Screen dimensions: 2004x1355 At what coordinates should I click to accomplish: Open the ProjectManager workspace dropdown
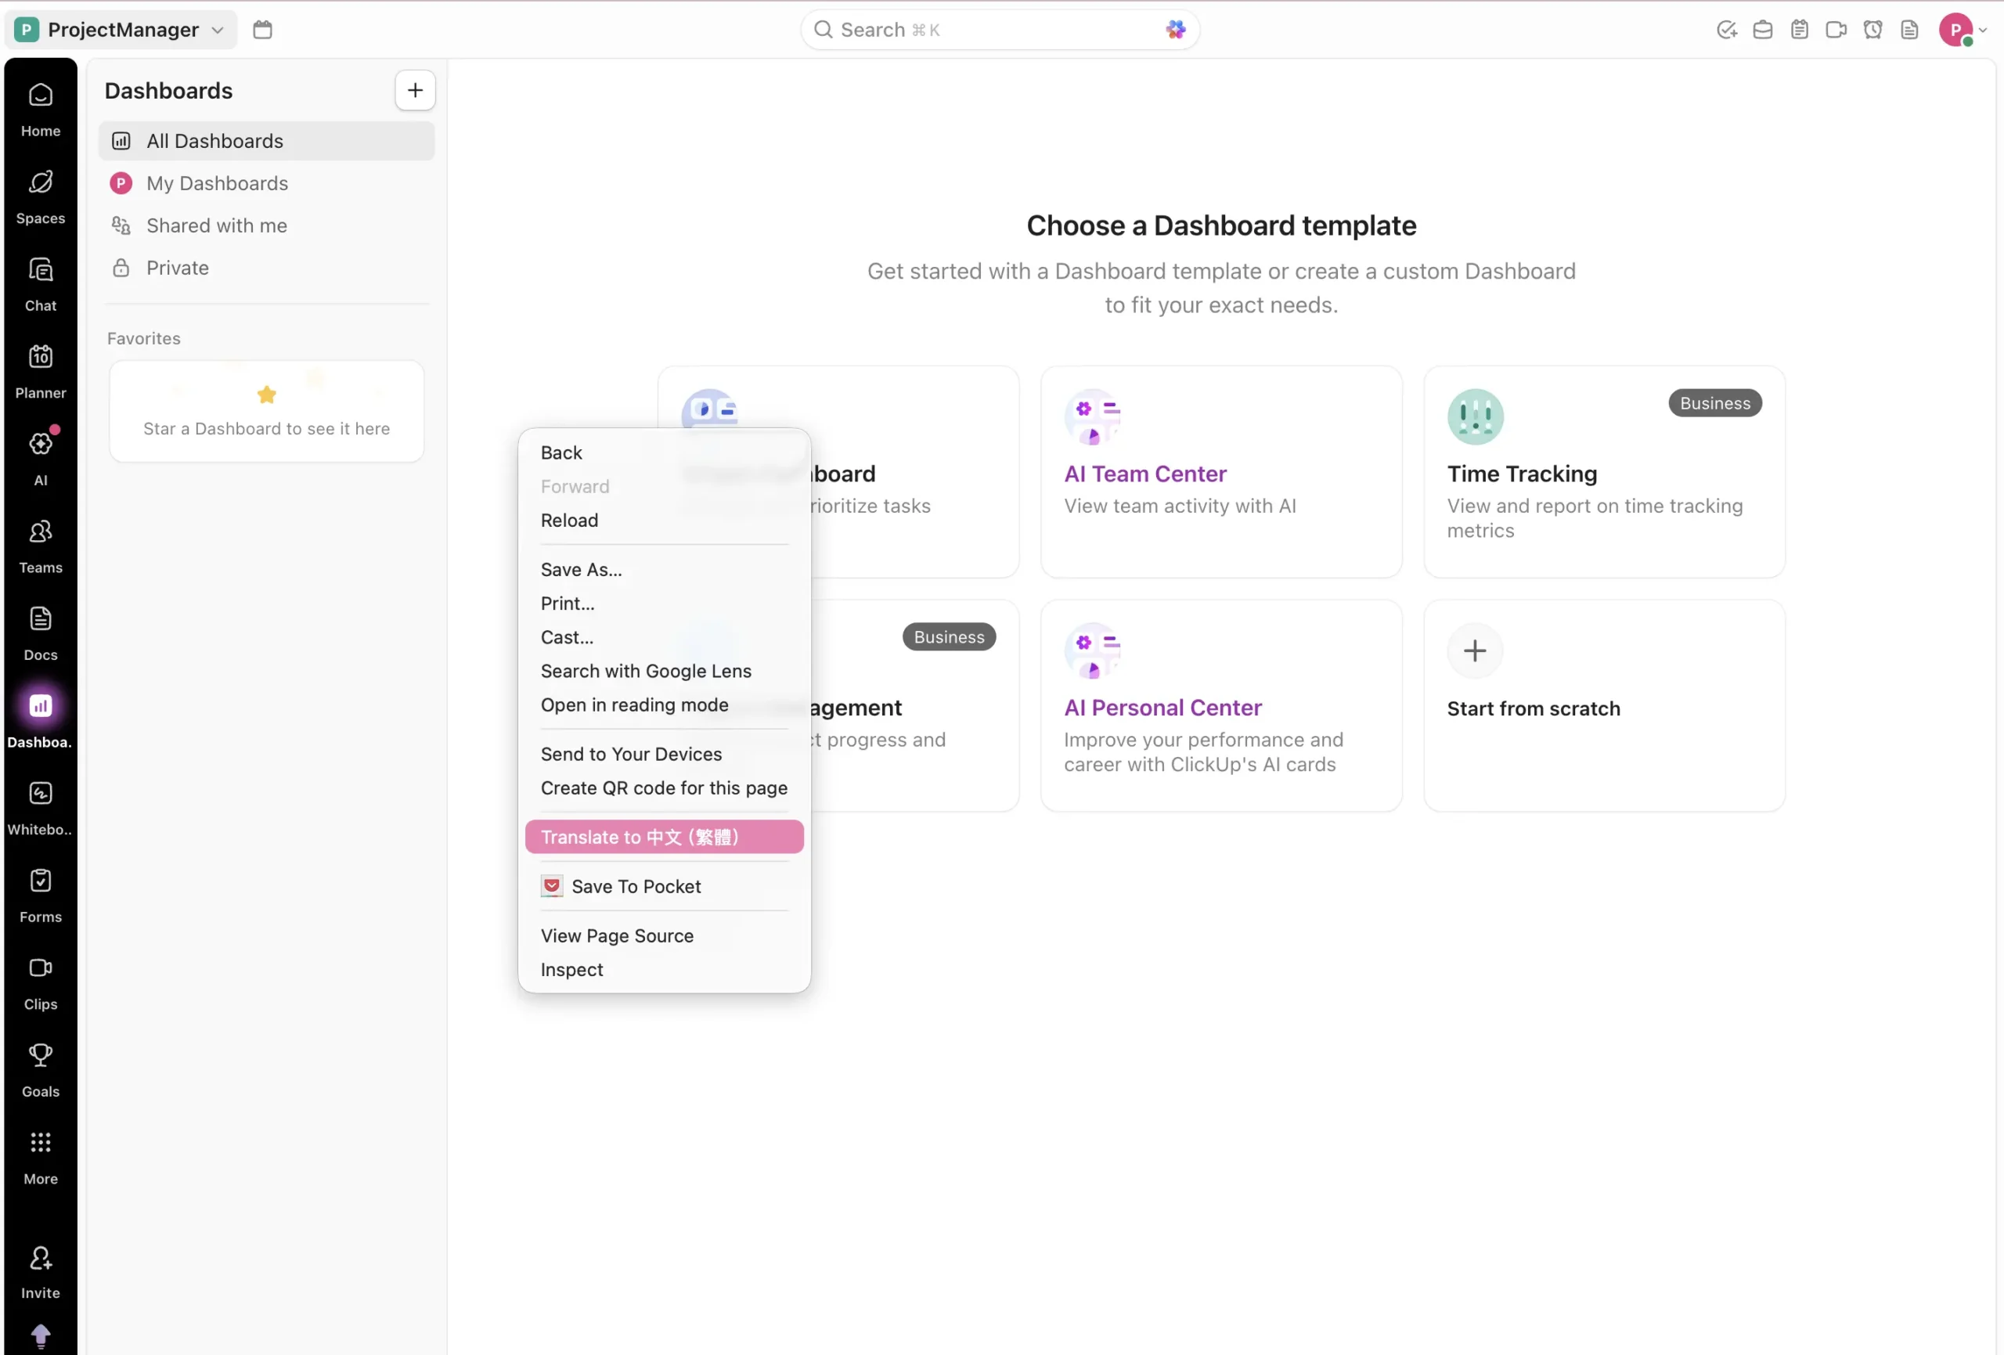point(120,28)
